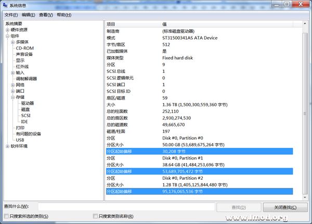Click the 查找什么 search input field
Viewport: 312px width, 224px height.
(126, 207)
